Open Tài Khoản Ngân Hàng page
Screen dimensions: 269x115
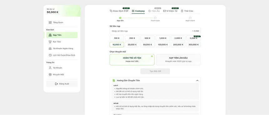click(62, 48)
